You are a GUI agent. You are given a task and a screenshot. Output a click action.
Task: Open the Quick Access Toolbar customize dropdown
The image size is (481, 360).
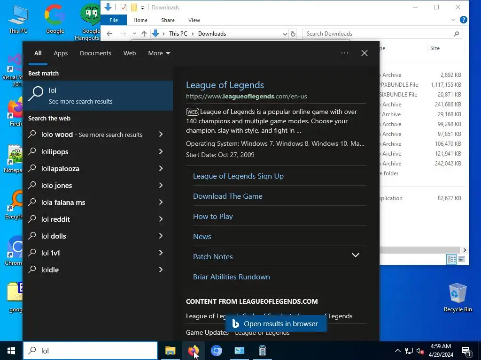pos(142,7)
